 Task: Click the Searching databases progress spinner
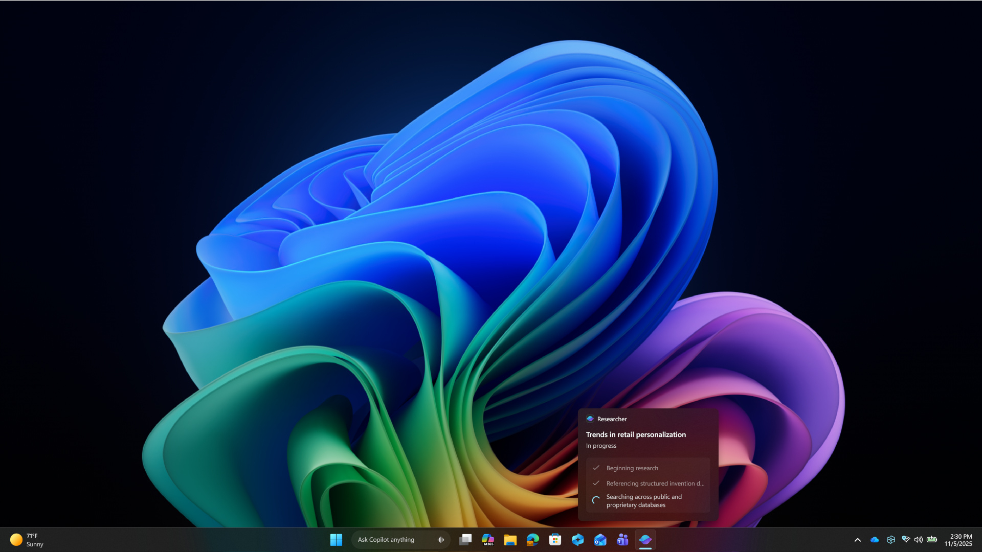[595, 500]
